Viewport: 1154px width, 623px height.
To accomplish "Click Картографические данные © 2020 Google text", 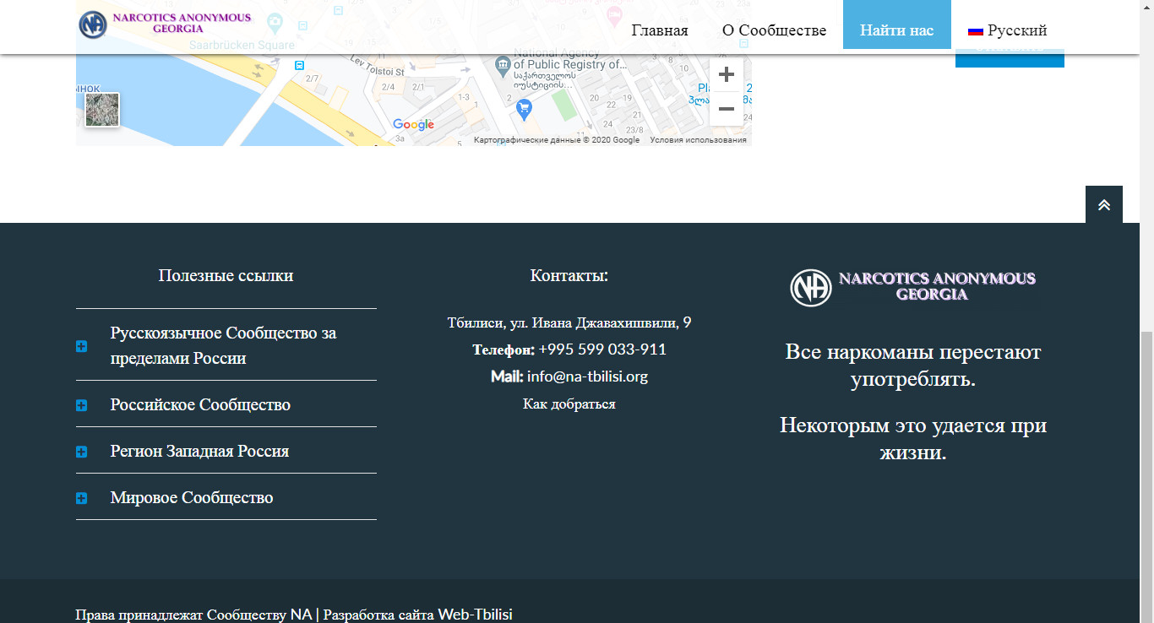I will tap(557, 140).
